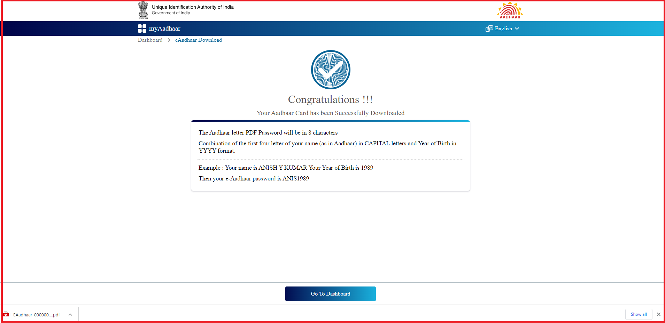The image size is (665, 323).
Task: Click Unique Identification Authority of India heading
Action: coord(193,7)
